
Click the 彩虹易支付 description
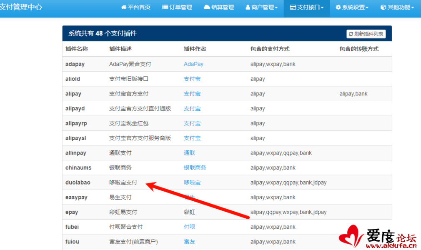pyautogui.click(x=123, y=212)
